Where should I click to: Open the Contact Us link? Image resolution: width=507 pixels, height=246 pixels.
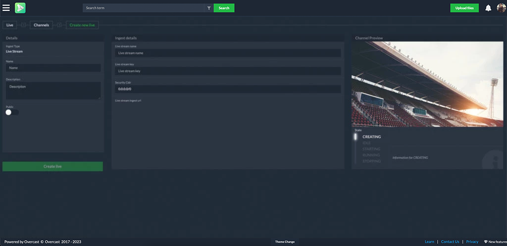450,242
